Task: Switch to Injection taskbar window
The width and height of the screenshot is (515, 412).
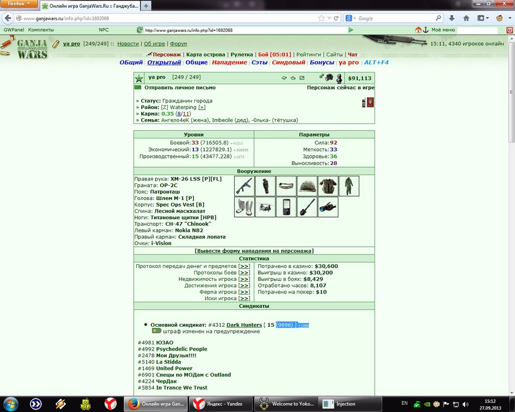Action: click(x=351, y=404)
